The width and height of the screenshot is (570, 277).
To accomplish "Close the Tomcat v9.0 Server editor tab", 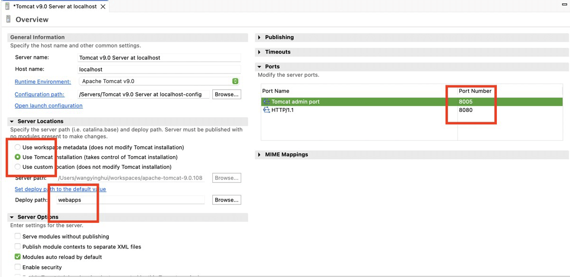I will (103, 7).
